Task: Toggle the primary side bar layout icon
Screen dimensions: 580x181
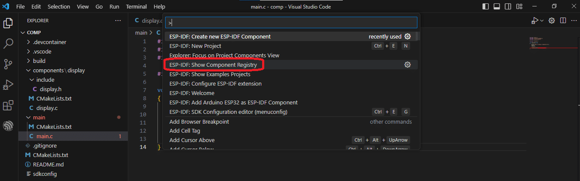Action: click(x=486, y=7)
